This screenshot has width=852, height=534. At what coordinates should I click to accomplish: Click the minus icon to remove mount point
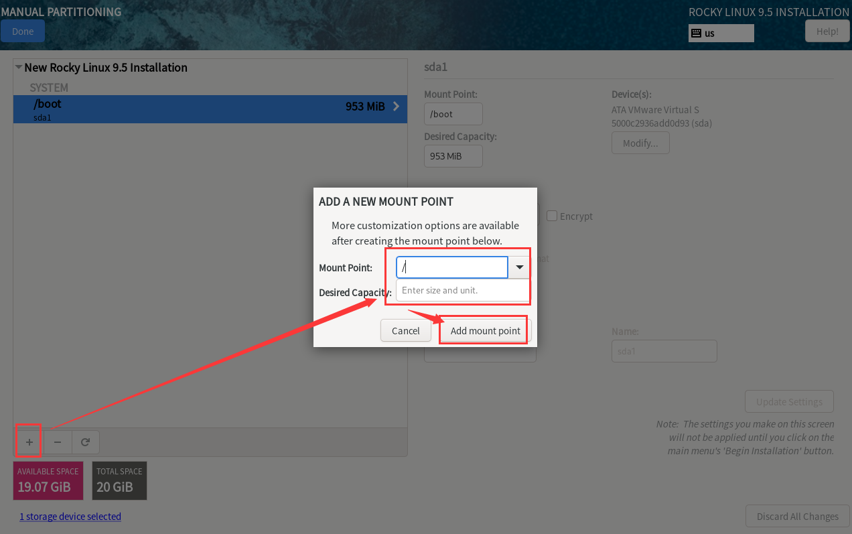coord(58,442)
